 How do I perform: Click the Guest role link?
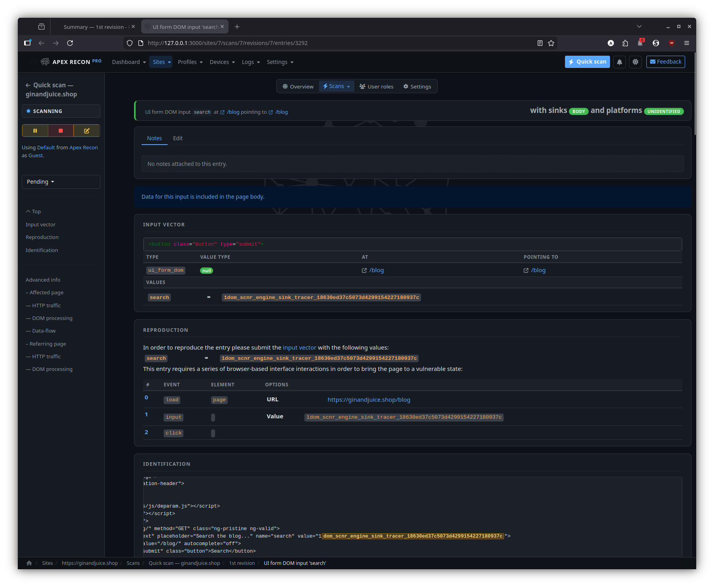(36, 156)
